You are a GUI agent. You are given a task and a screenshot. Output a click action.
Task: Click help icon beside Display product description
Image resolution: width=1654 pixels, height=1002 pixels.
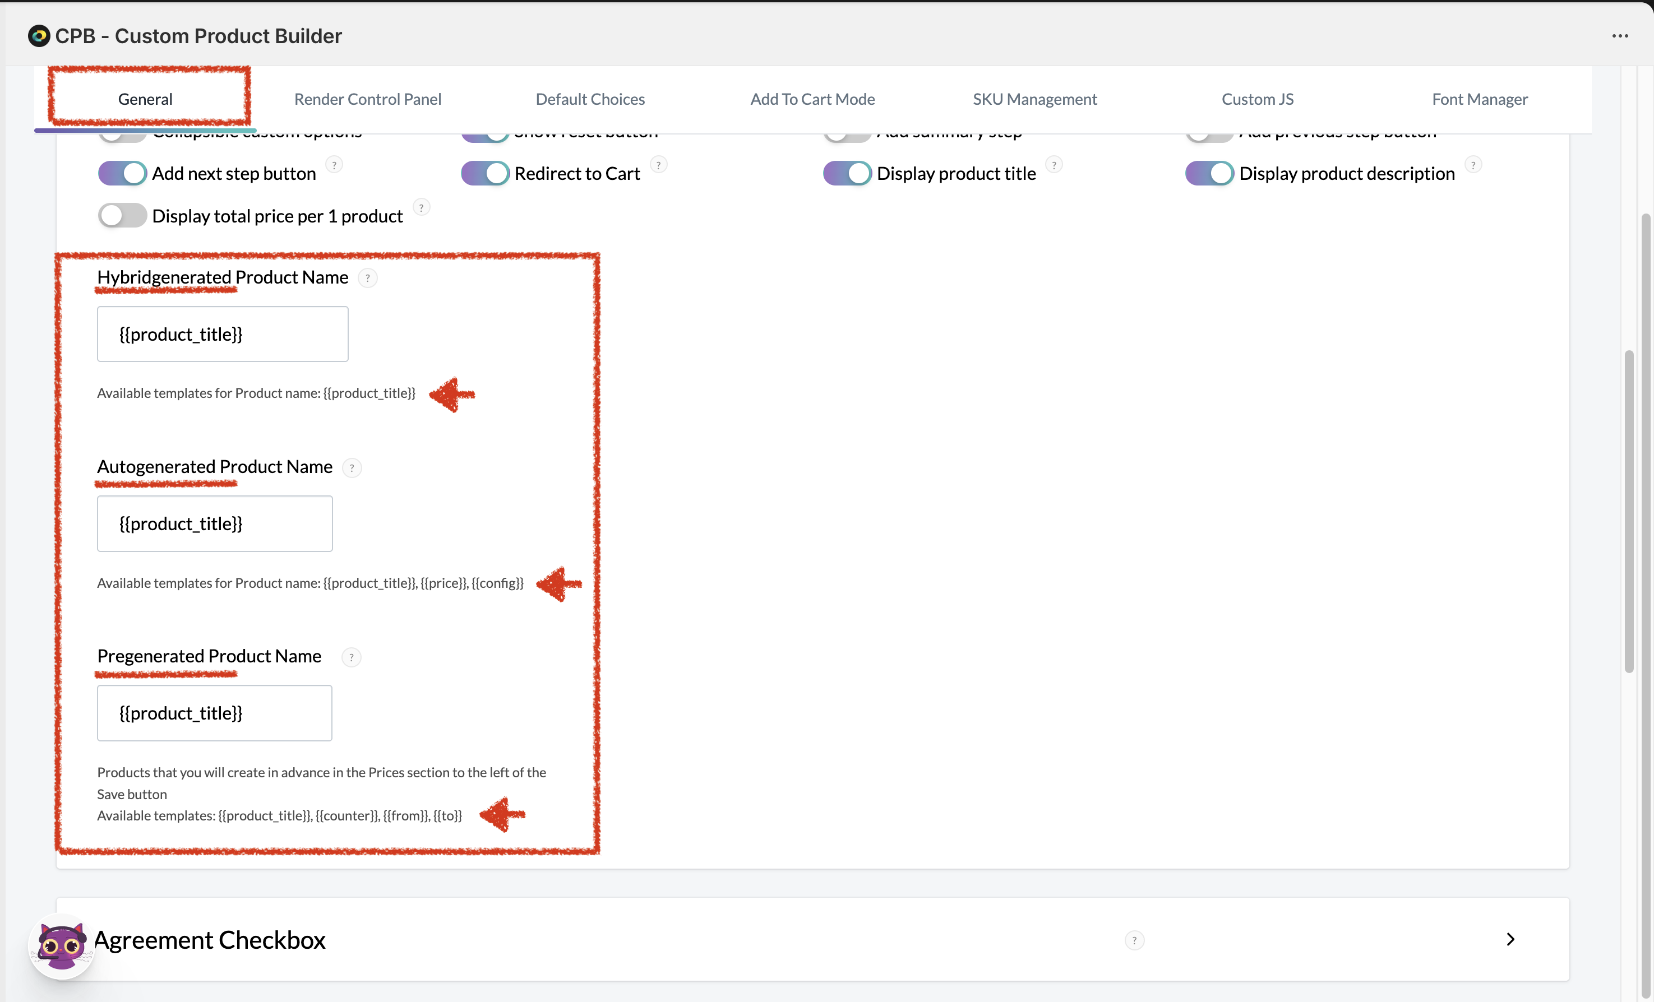(1473, 165)
